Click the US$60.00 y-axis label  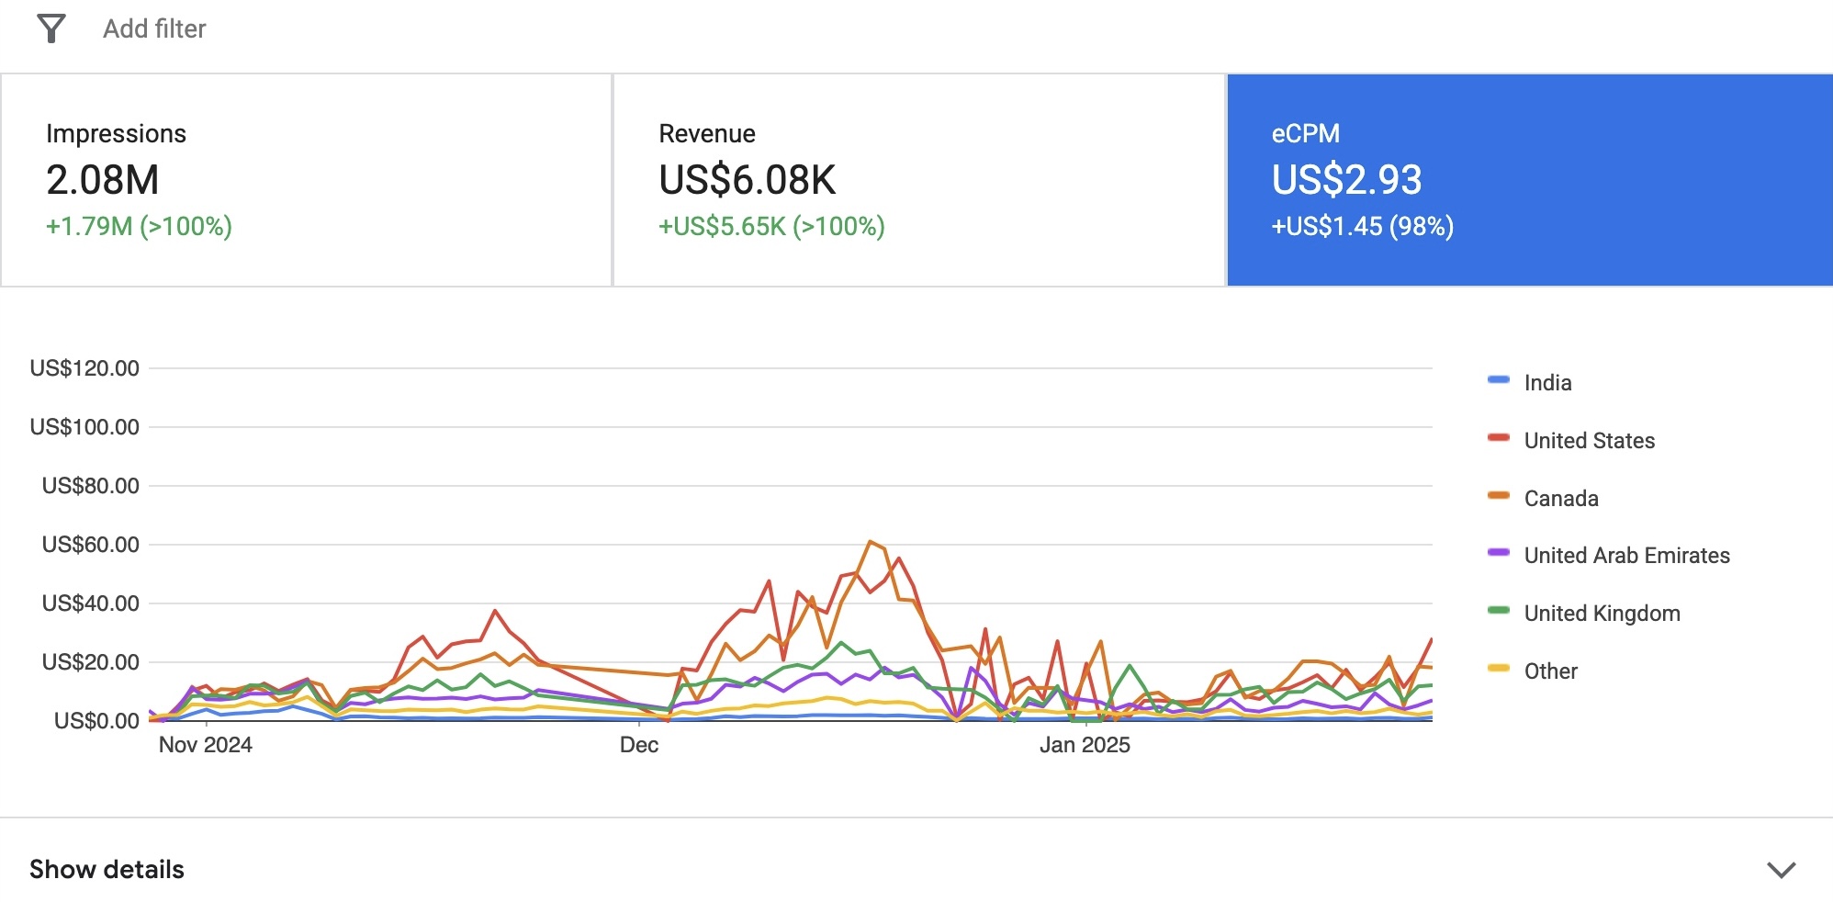(x=90, y=545)
